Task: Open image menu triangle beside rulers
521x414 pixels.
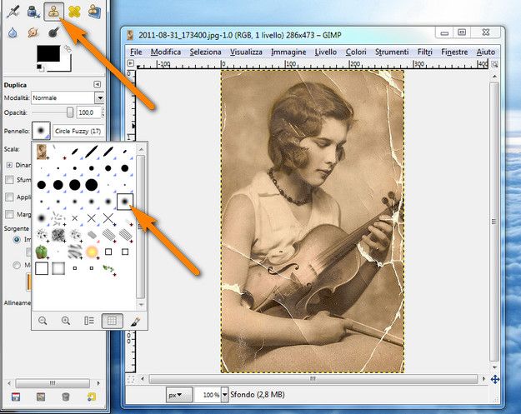Action: point(130,63)
